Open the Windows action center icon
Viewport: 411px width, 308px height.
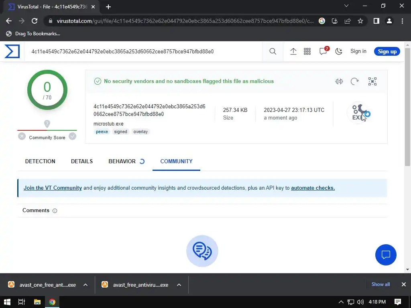[398, 302]
